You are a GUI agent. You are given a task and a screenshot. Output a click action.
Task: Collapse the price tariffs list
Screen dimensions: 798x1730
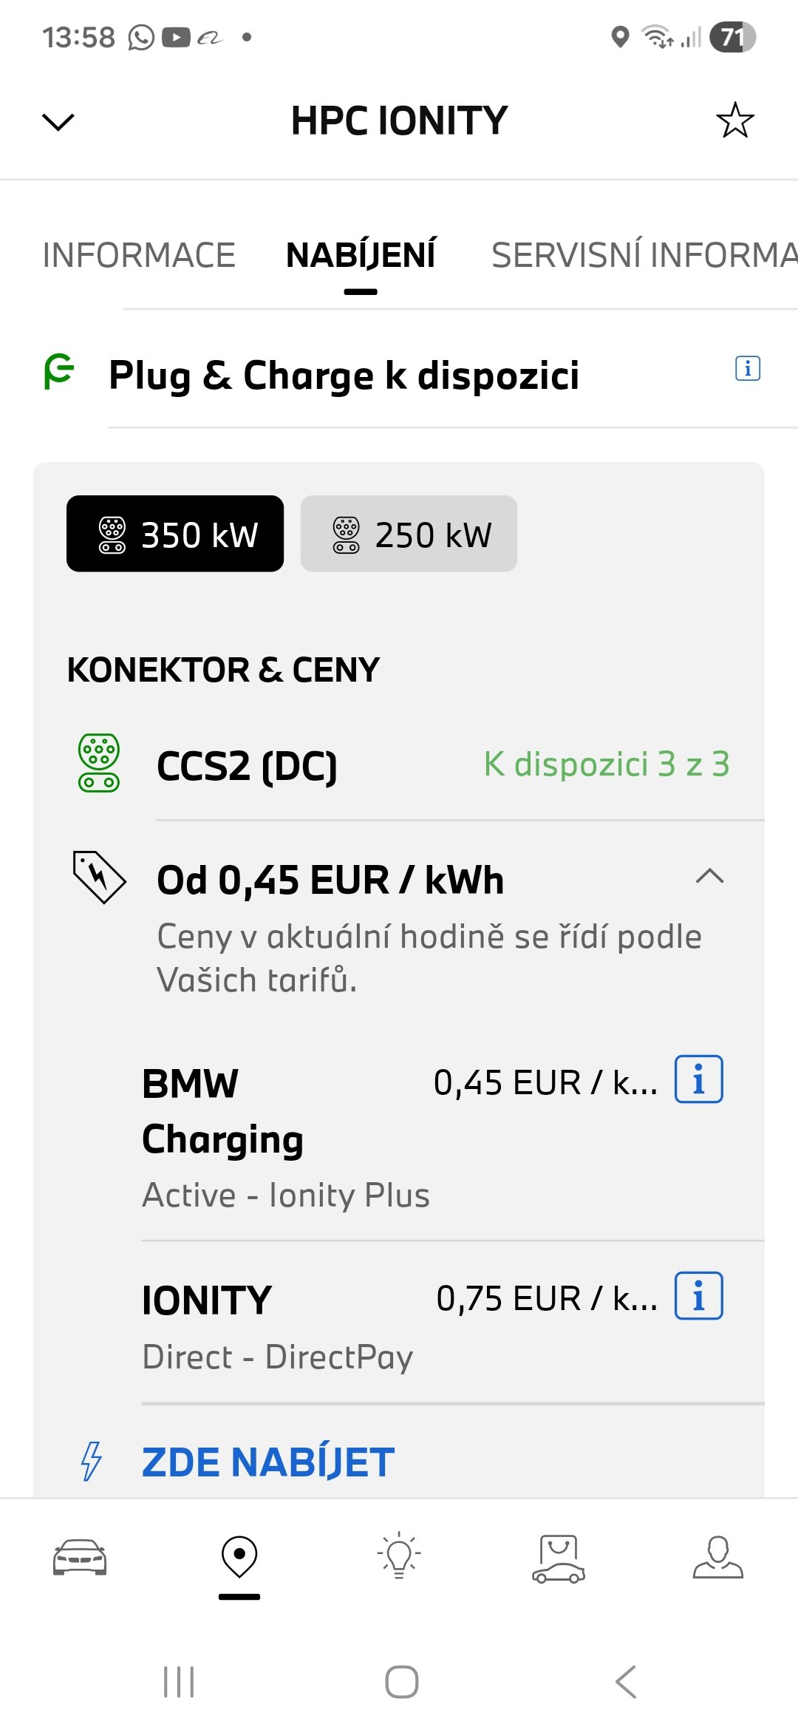709,877
